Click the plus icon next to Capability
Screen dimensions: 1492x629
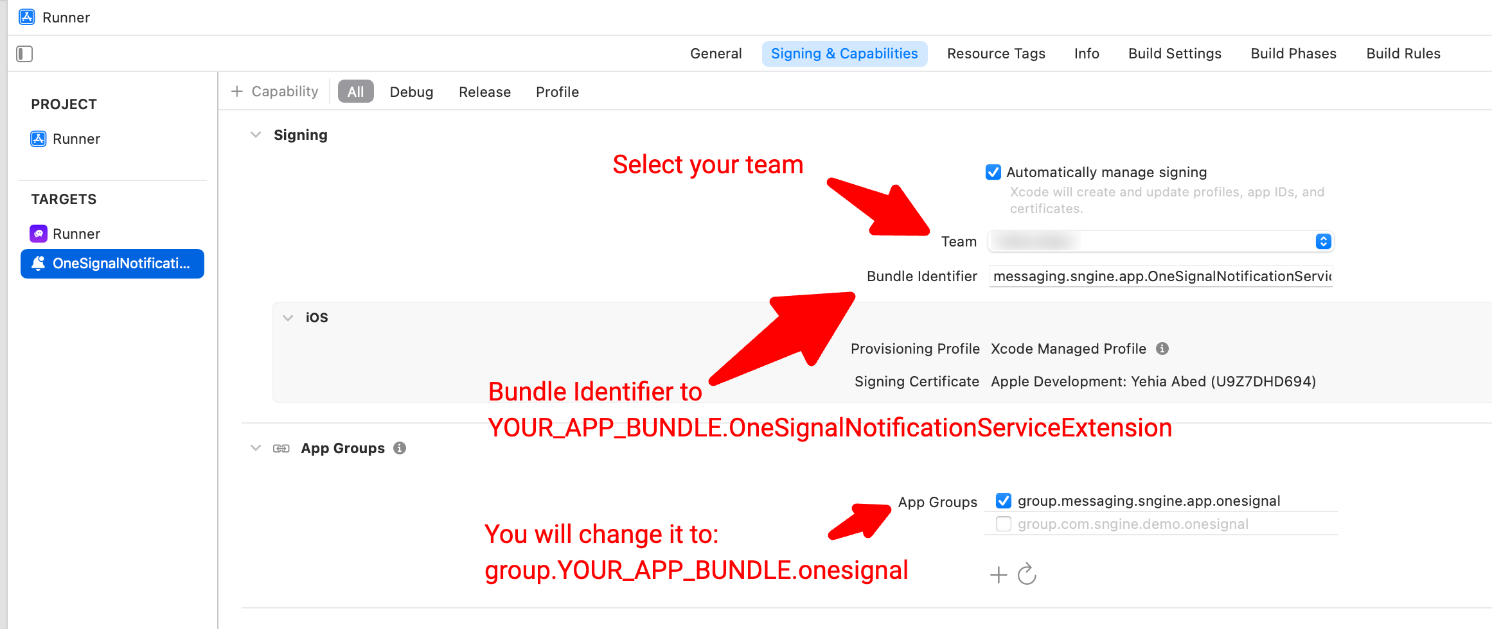(x=237, y=92)
